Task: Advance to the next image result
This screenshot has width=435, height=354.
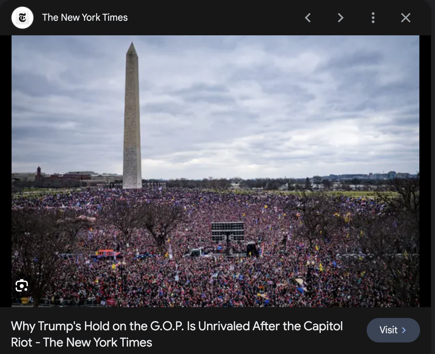Action: point(341,18)
